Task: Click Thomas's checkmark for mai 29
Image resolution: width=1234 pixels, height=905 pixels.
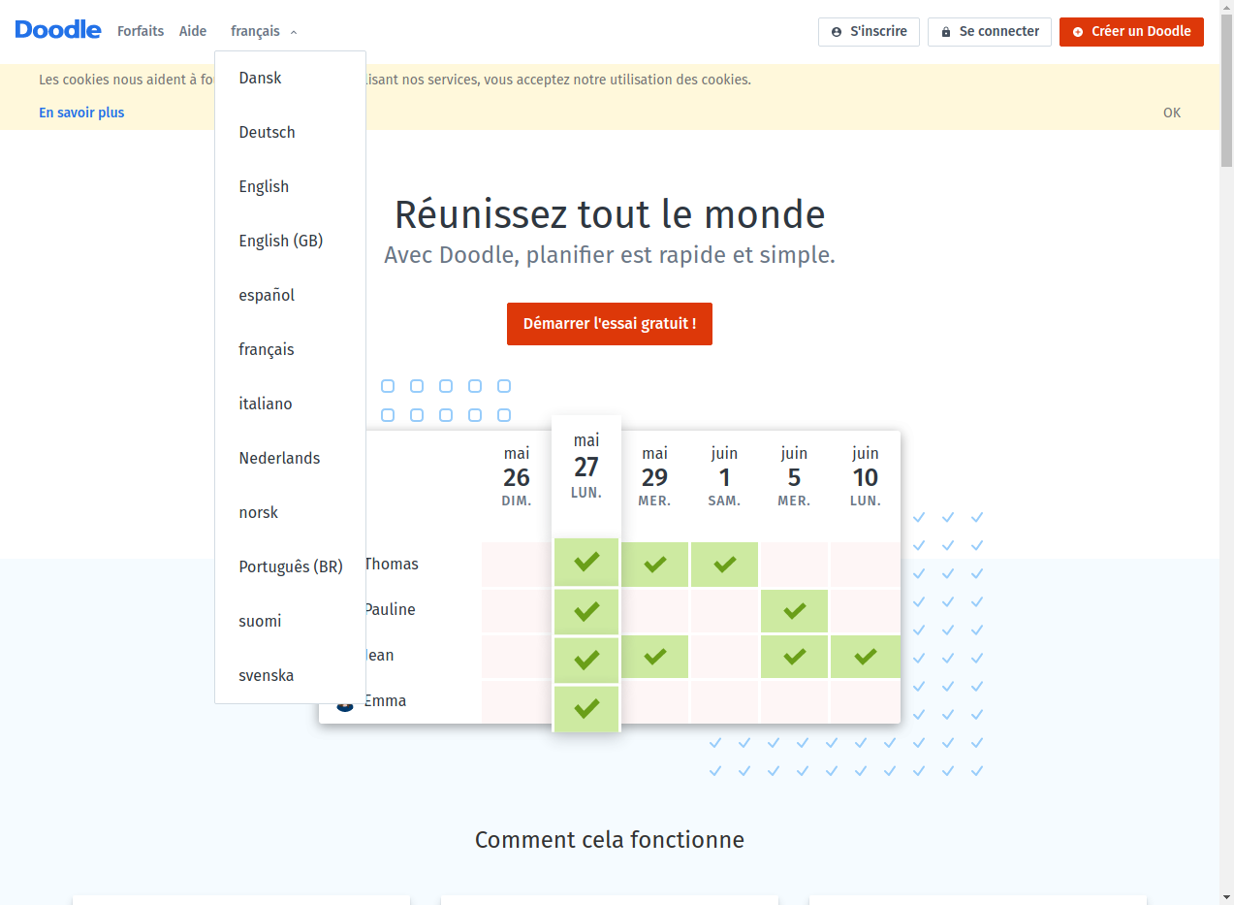Action: coord(655,564)
